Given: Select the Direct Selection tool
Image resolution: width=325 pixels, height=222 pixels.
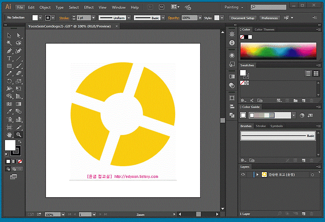Looking at the screenshot, I should 19,35.
